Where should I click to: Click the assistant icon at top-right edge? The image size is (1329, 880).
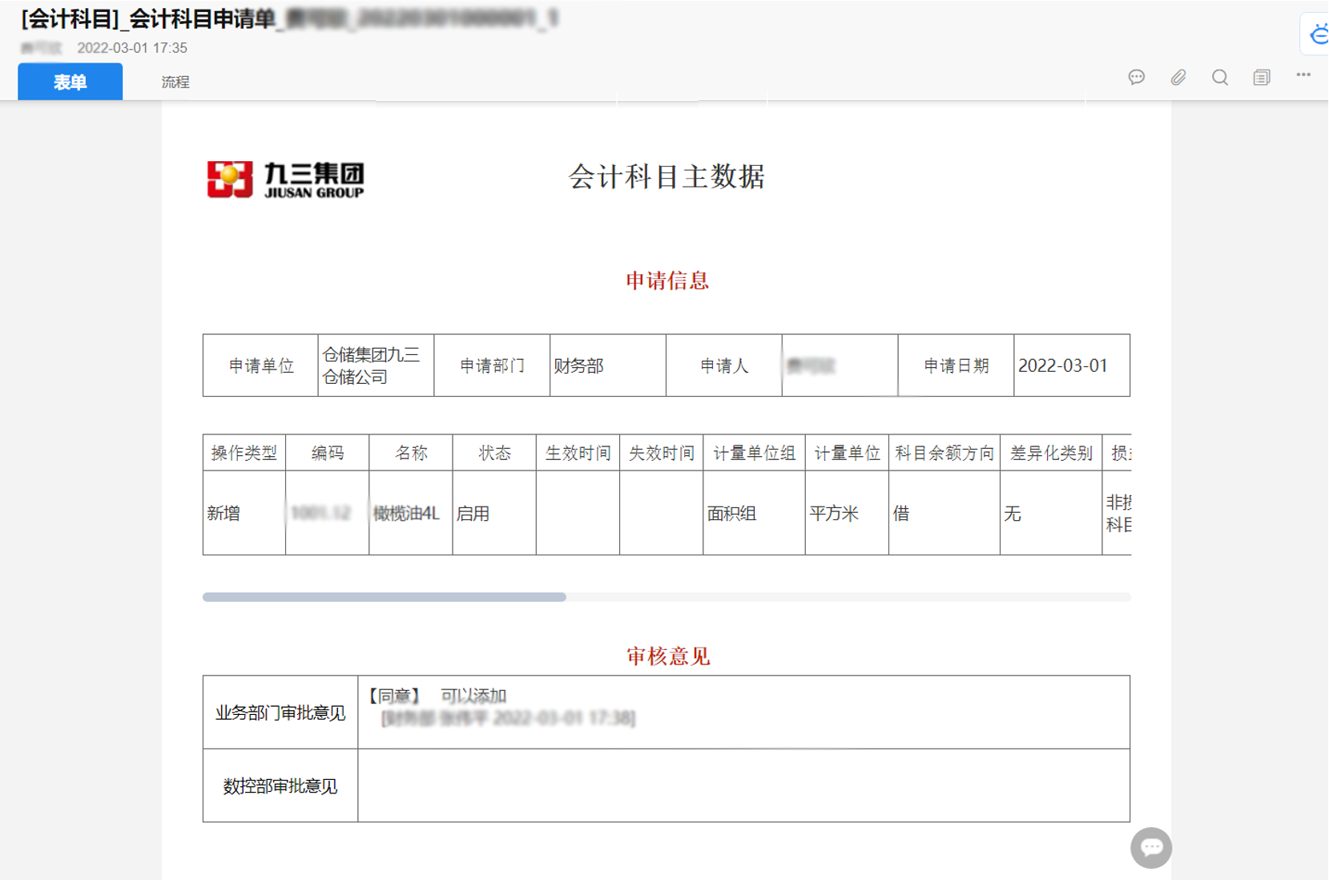pos(1318,34)
